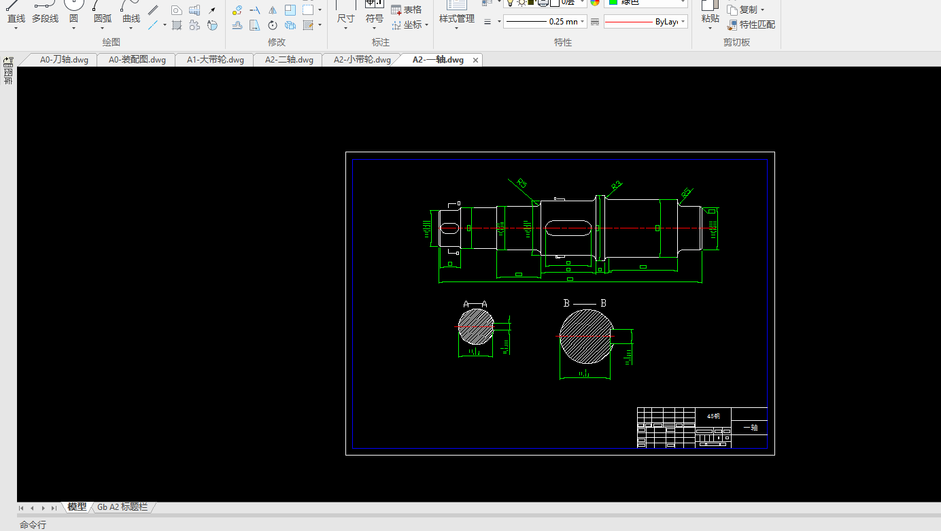Close the A2-一轴.dwg document tab

pyautogui.click(x=475, y=60)
